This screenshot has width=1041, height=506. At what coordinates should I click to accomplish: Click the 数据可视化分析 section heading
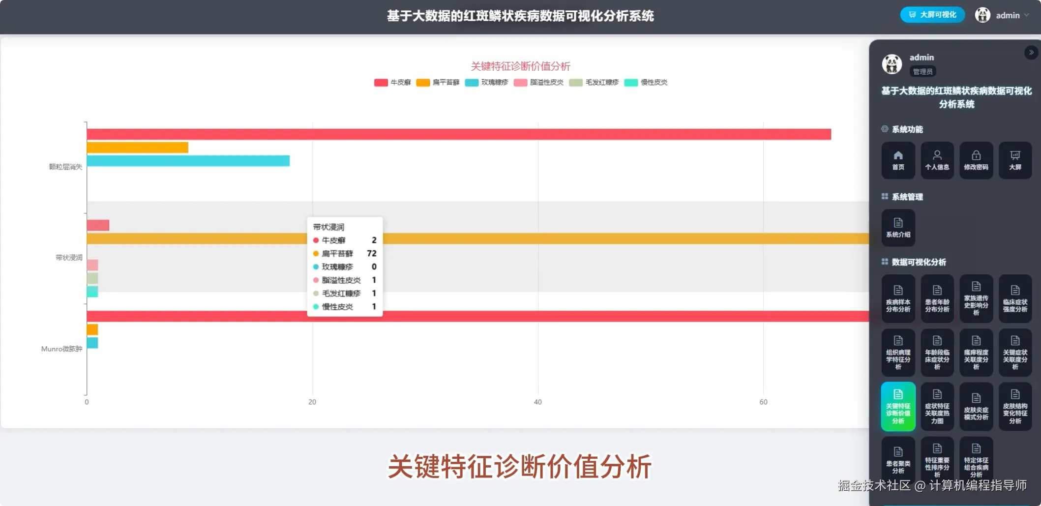pyautogui.click(x=919, y=262)
